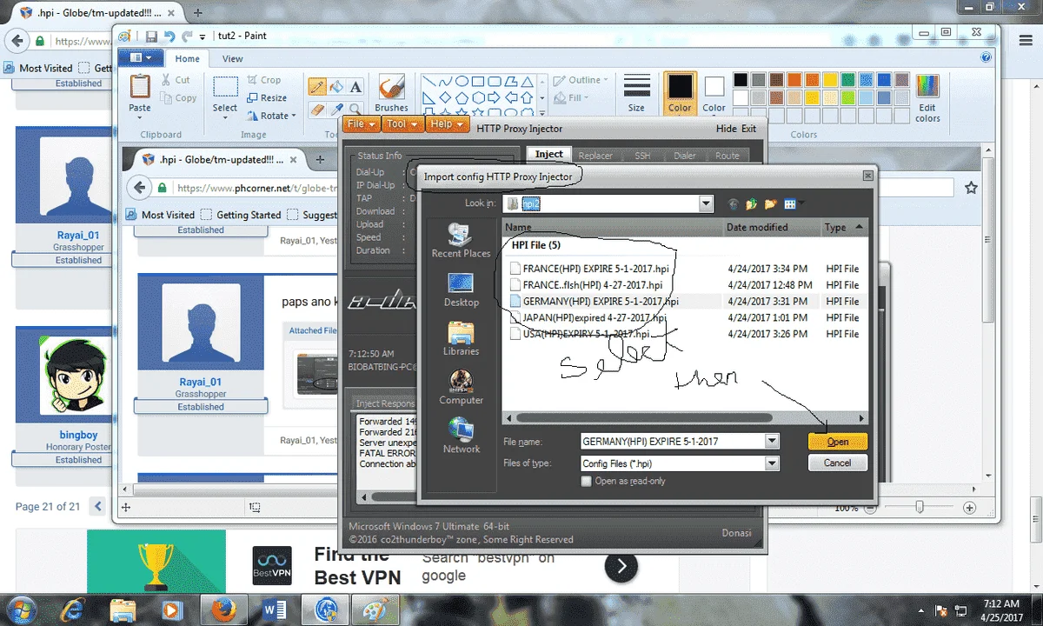
Task: Go to Libraries in dialog sidebar
Action: pos(461,339)
